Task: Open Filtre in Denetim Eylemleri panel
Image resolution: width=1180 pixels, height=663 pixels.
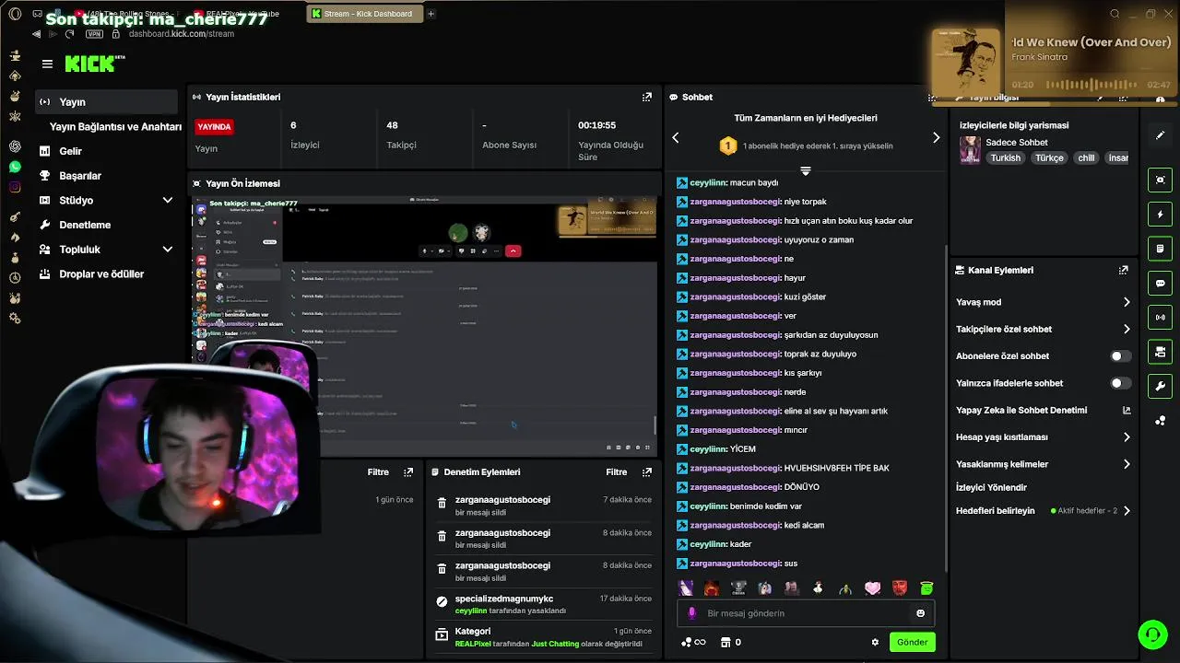Action: tap(616, 471)
